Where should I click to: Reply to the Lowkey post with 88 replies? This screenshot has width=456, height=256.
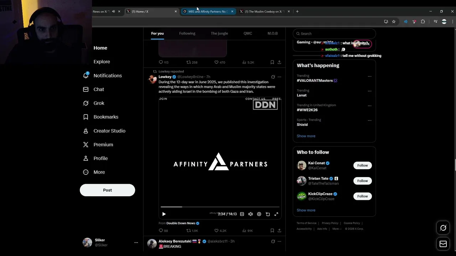[x=163, y=230]
